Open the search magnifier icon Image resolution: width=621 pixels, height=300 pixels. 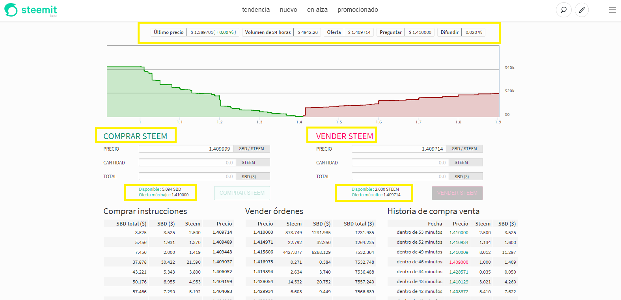[564, 10]
